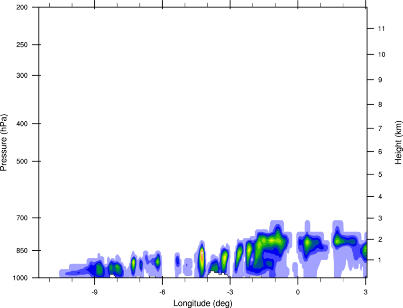This screenshot has height=308, width=403.
Task: Click the 'Pressure (hPa)' axis title
Action: click(4, 142)
